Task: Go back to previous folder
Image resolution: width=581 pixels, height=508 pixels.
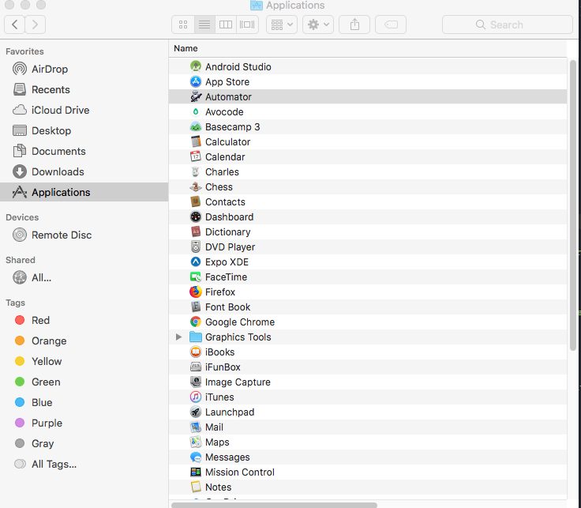Action: 14,24
